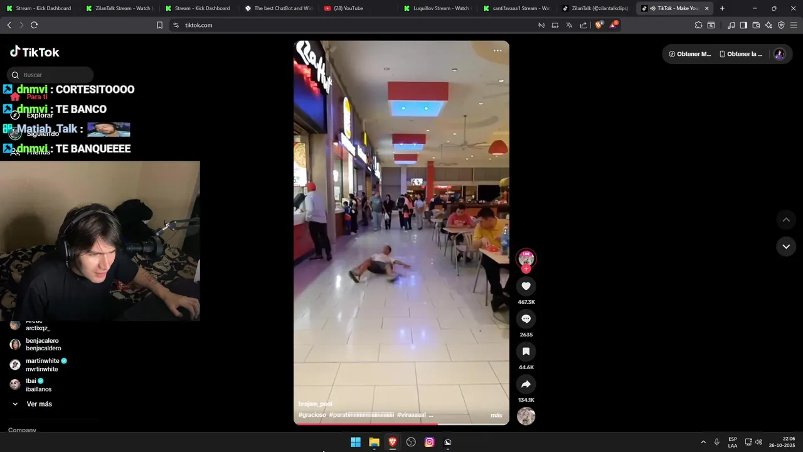This screenshot has width=803, height=452.
Task: Open the Brave Shields lion icon
Action: 598,25
